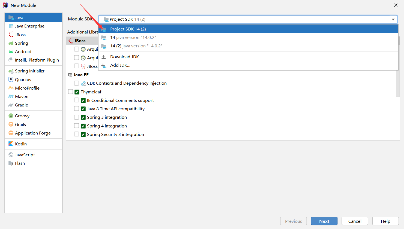
Task: Click the Application Forge icon
Action: [11, 133]
